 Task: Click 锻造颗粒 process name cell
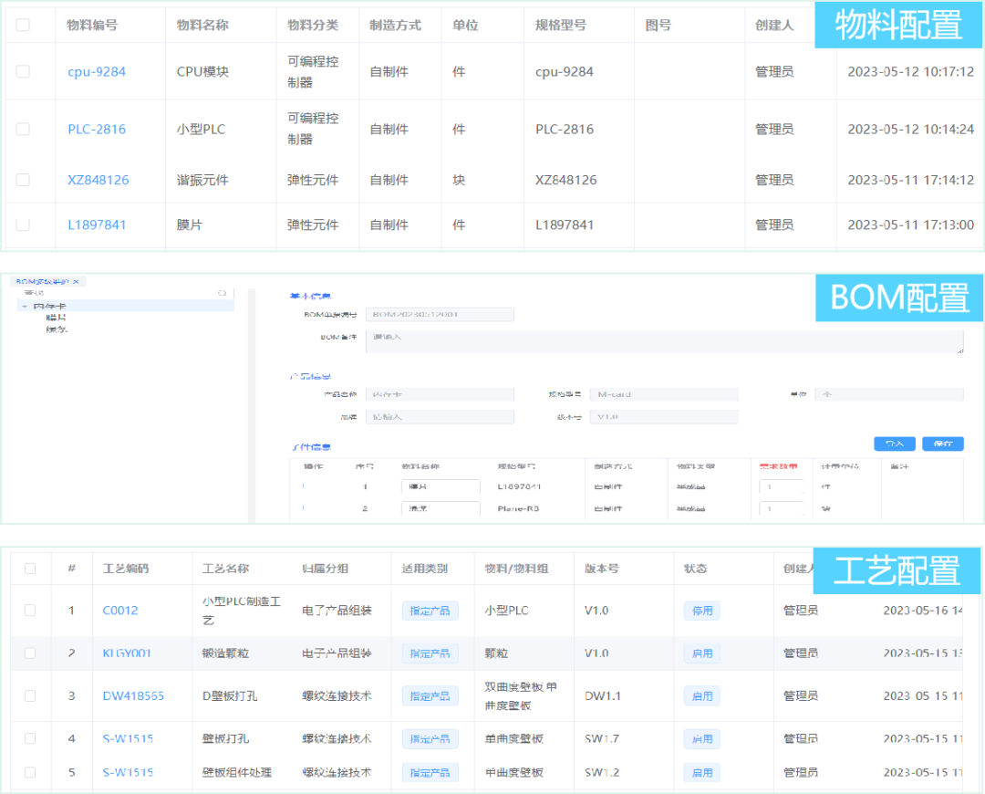(x=225, y=653)
